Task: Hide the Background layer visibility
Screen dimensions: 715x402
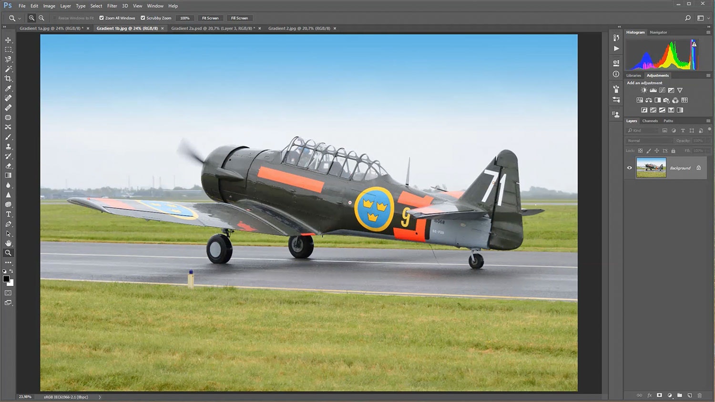Action: click(629, 168)
